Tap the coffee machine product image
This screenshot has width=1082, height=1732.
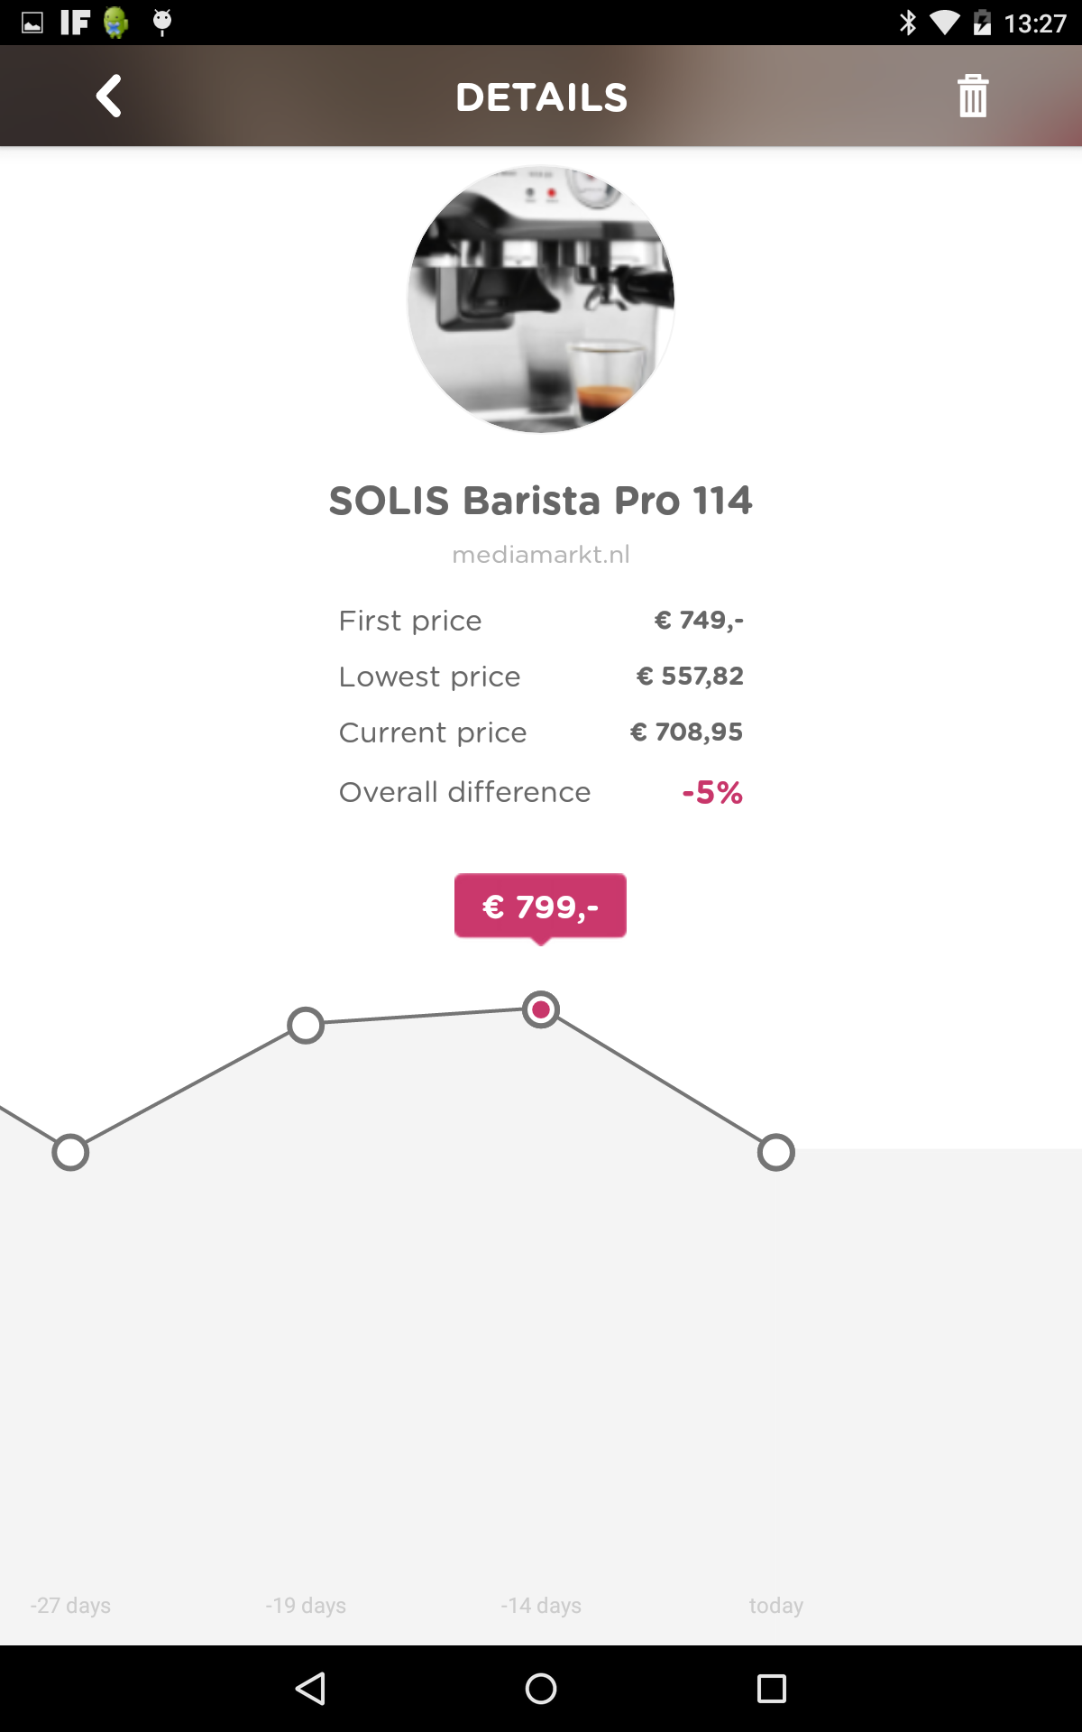(541, 299)
